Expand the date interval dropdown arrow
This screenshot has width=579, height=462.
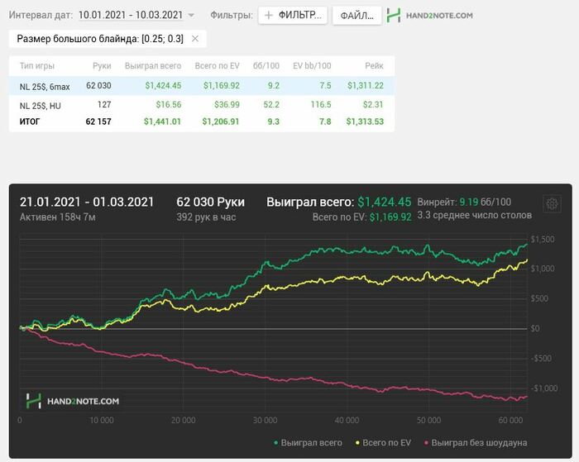[191, 16]
